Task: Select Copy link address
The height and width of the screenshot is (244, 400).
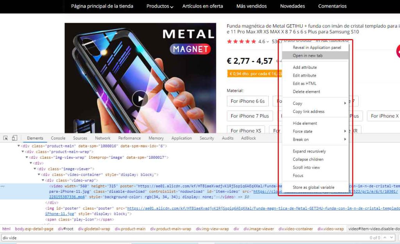Action: (x=315, y=111)
